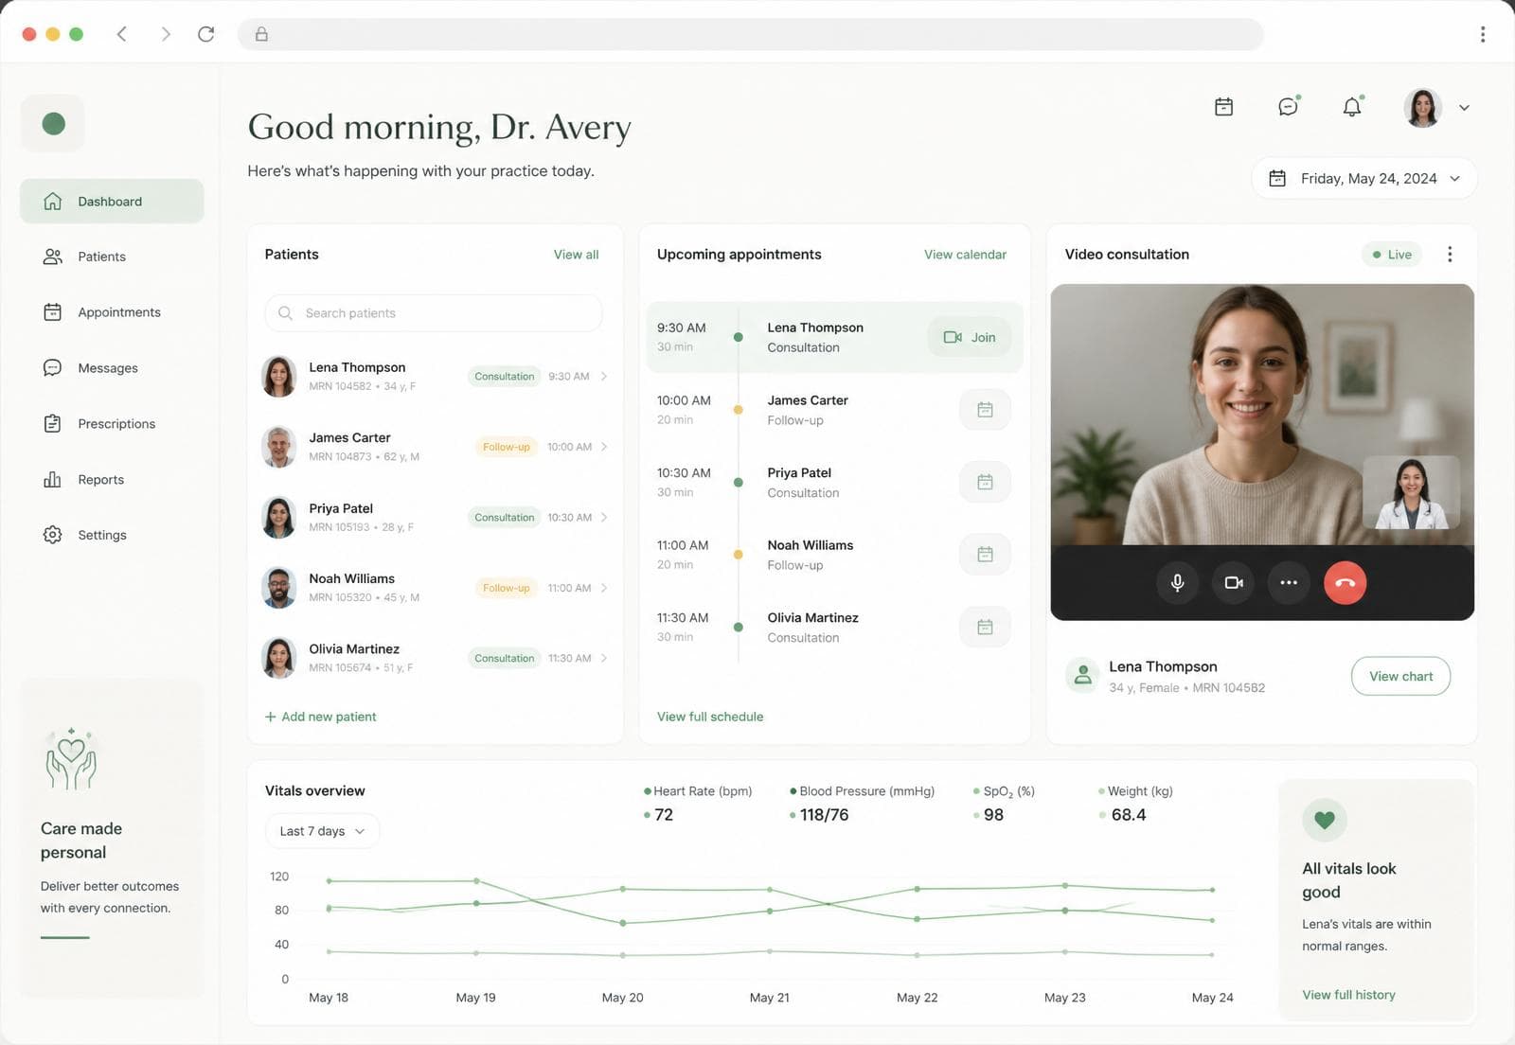Image resolution: width=1515 pixels, height=1045 pixels.
Task: Go to Dashboard in sidebar
Action: click(x=112, y=202)
